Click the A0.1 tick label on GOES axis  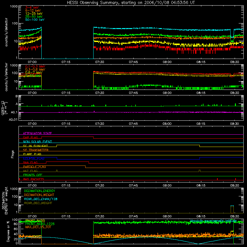(x=14, y=112)
